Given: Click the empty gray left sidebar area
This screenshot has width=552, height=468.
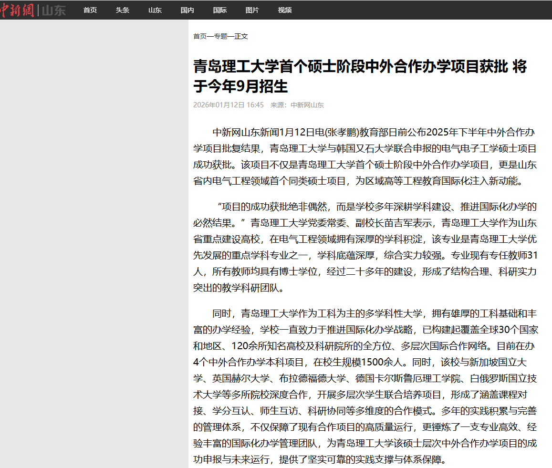Looking at the screenshot, I should pos(94,239).
